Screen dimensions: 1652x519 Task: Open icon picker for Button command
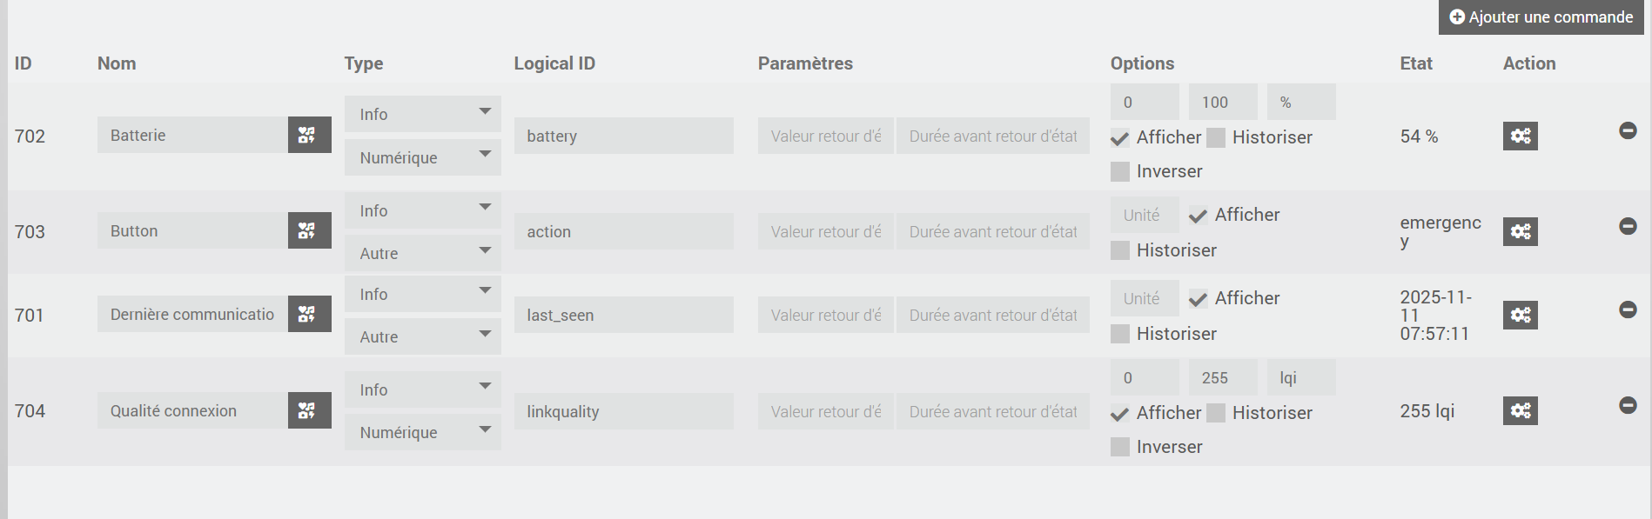pyautogui.click(x=309, y=230)
